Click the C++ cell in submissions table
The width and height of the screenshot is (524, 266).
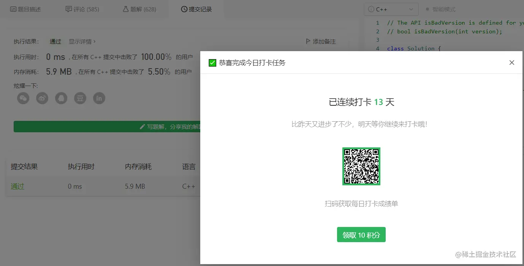pos(188,186)
